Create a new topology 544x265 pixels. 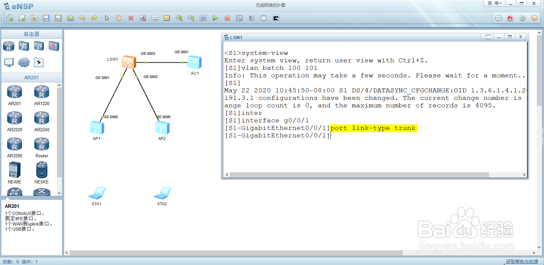(10, 18)
